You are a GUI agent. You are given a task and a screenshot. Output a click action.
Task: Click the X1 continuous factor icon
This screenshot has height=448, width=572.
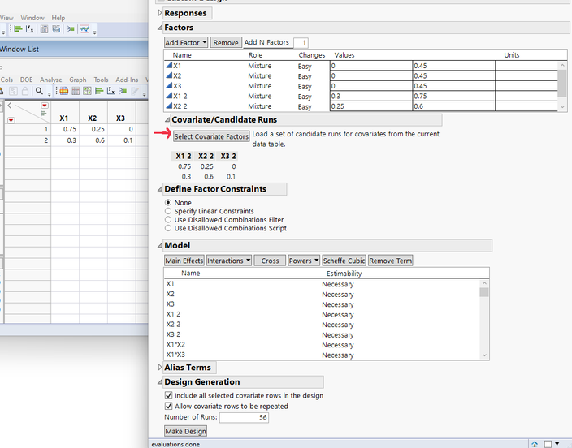169,65
